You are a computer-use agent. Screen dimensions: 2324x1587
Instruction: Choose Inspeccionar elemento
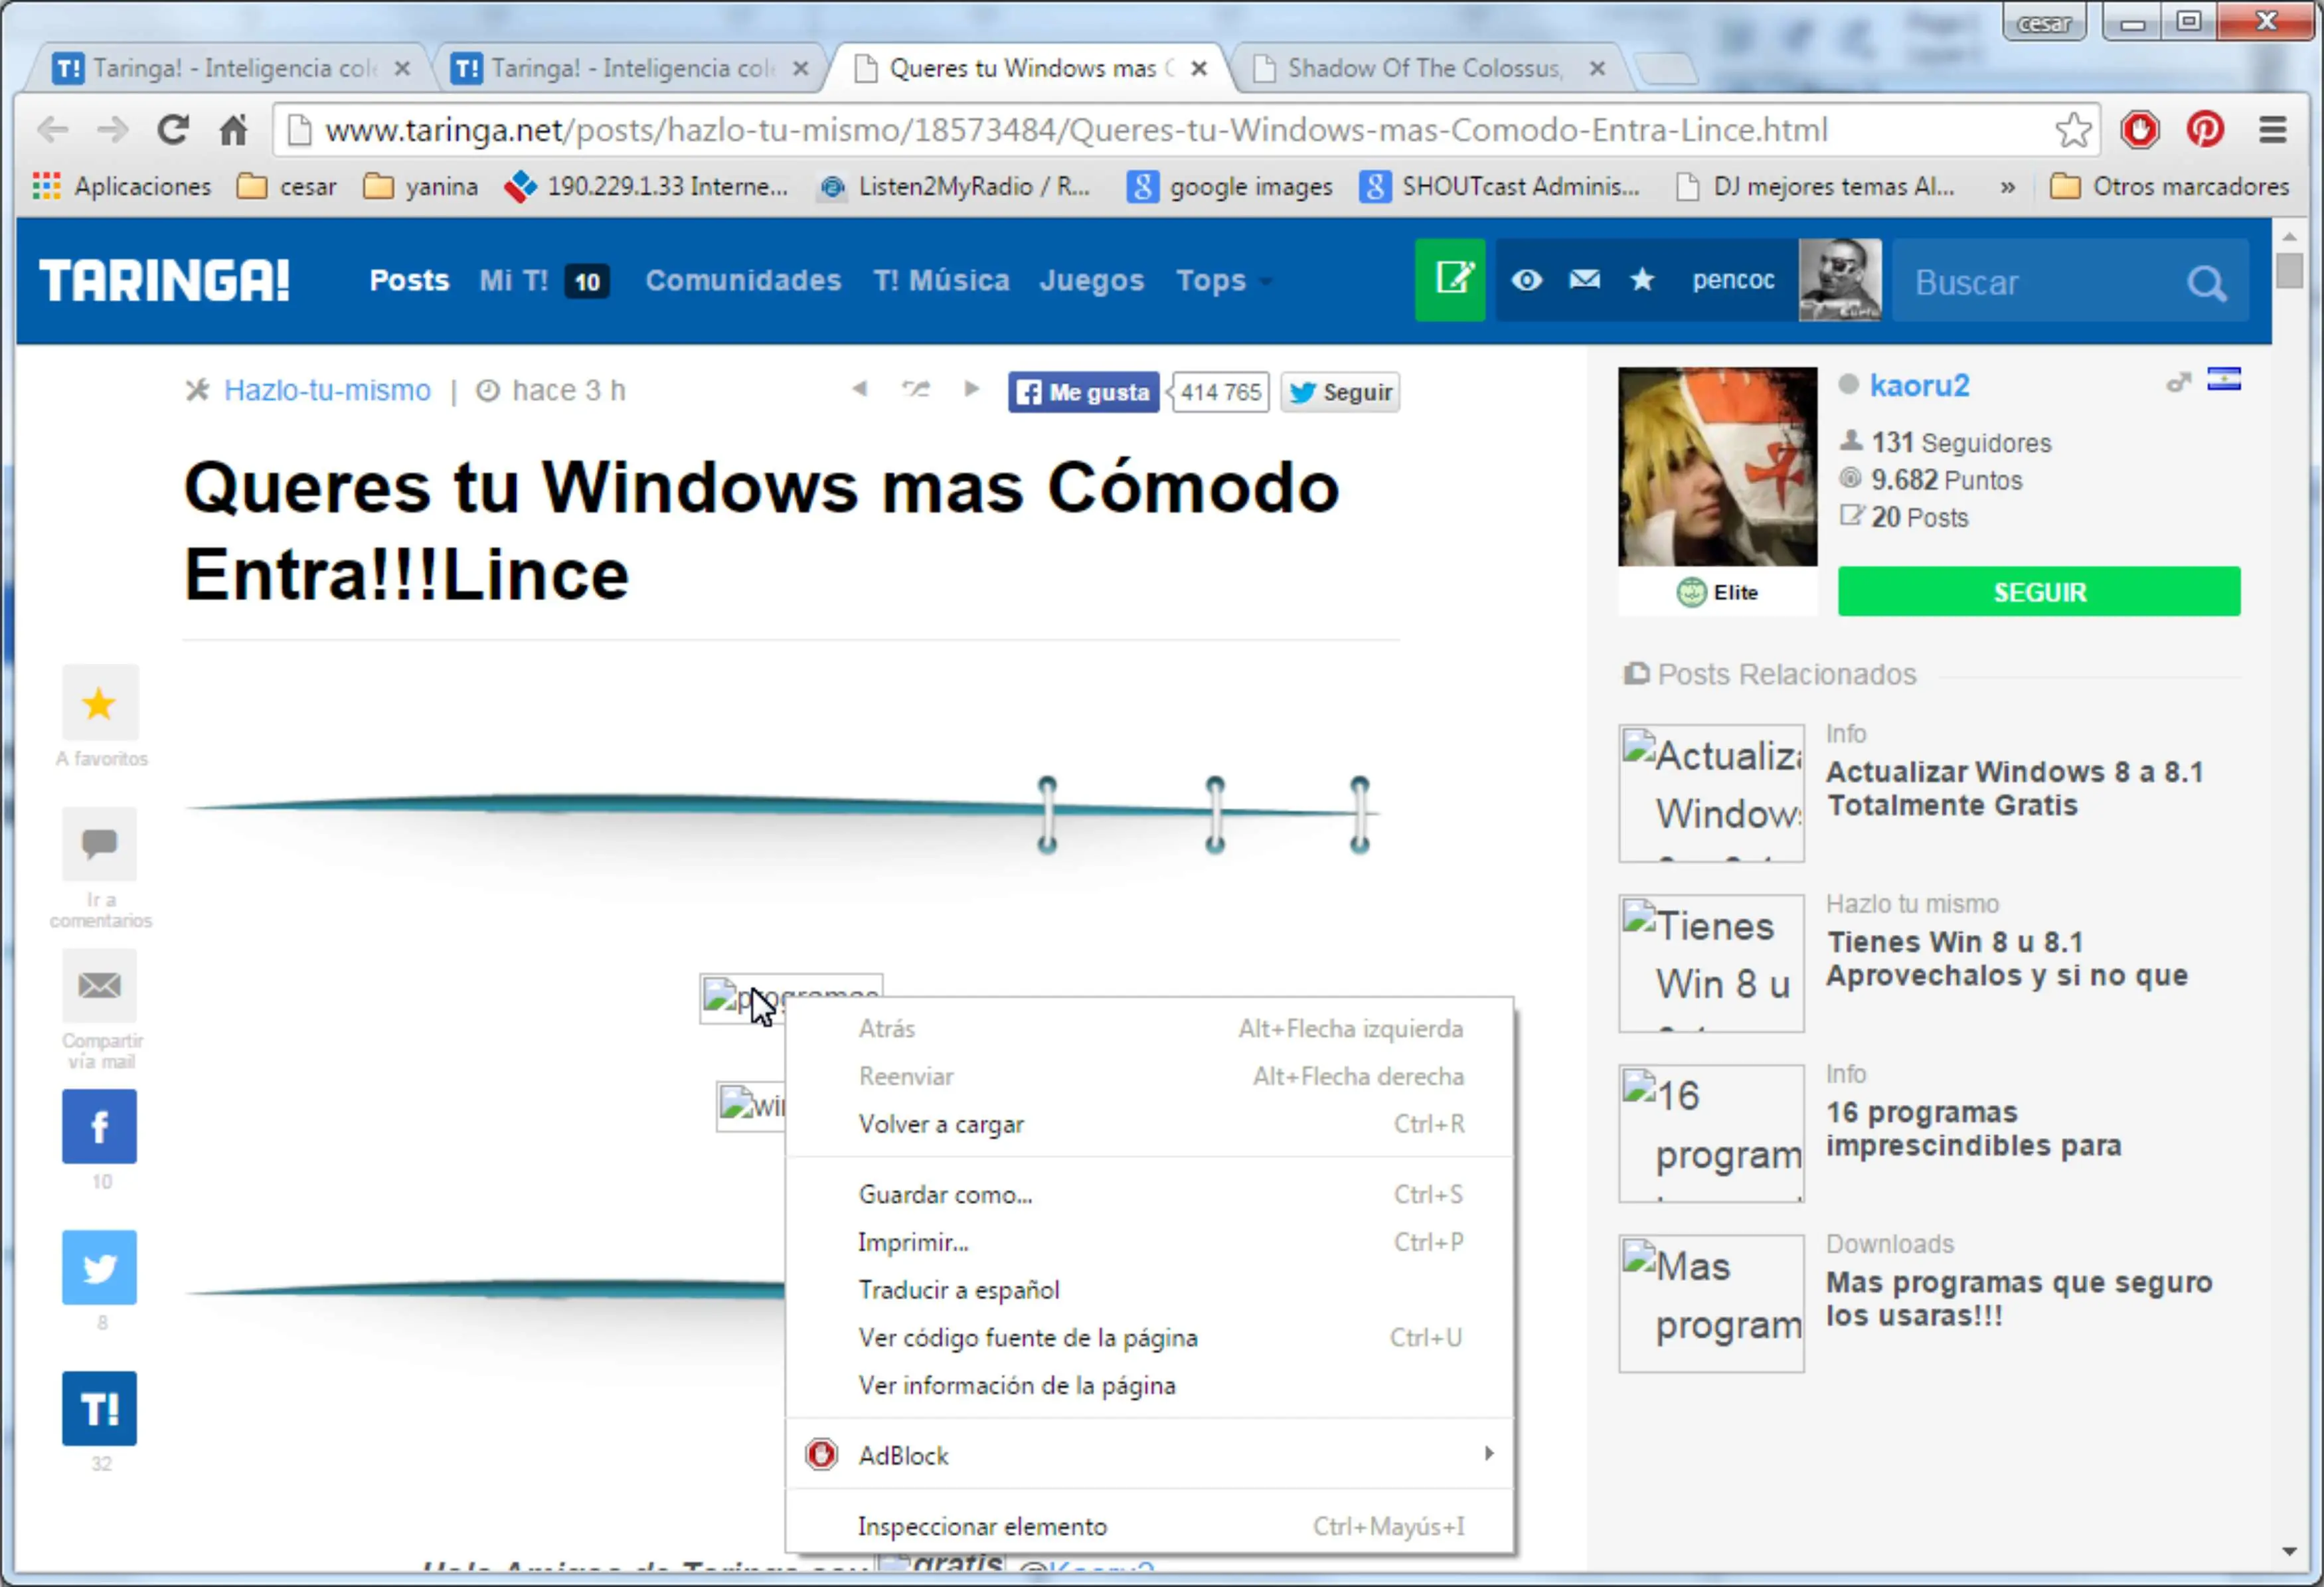pos(1149,1526)
